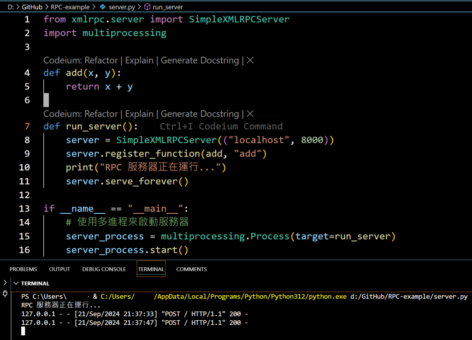Click the terminal input cursor line
This screenshot has width=472, height=340.
coord(23,331)
